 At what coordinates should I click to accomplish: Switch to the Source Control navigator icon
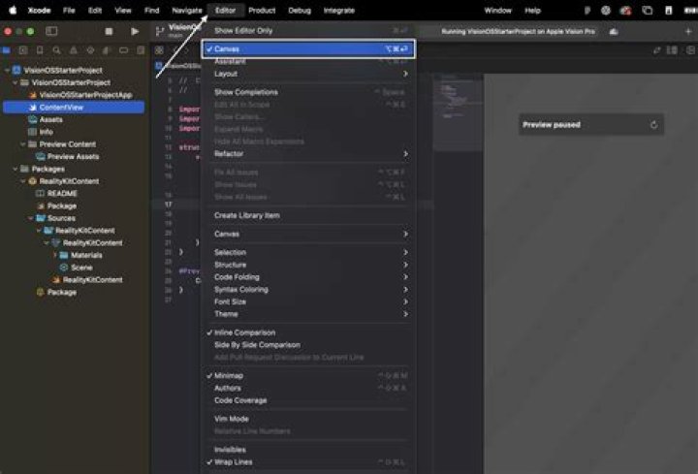click(23, 50)
